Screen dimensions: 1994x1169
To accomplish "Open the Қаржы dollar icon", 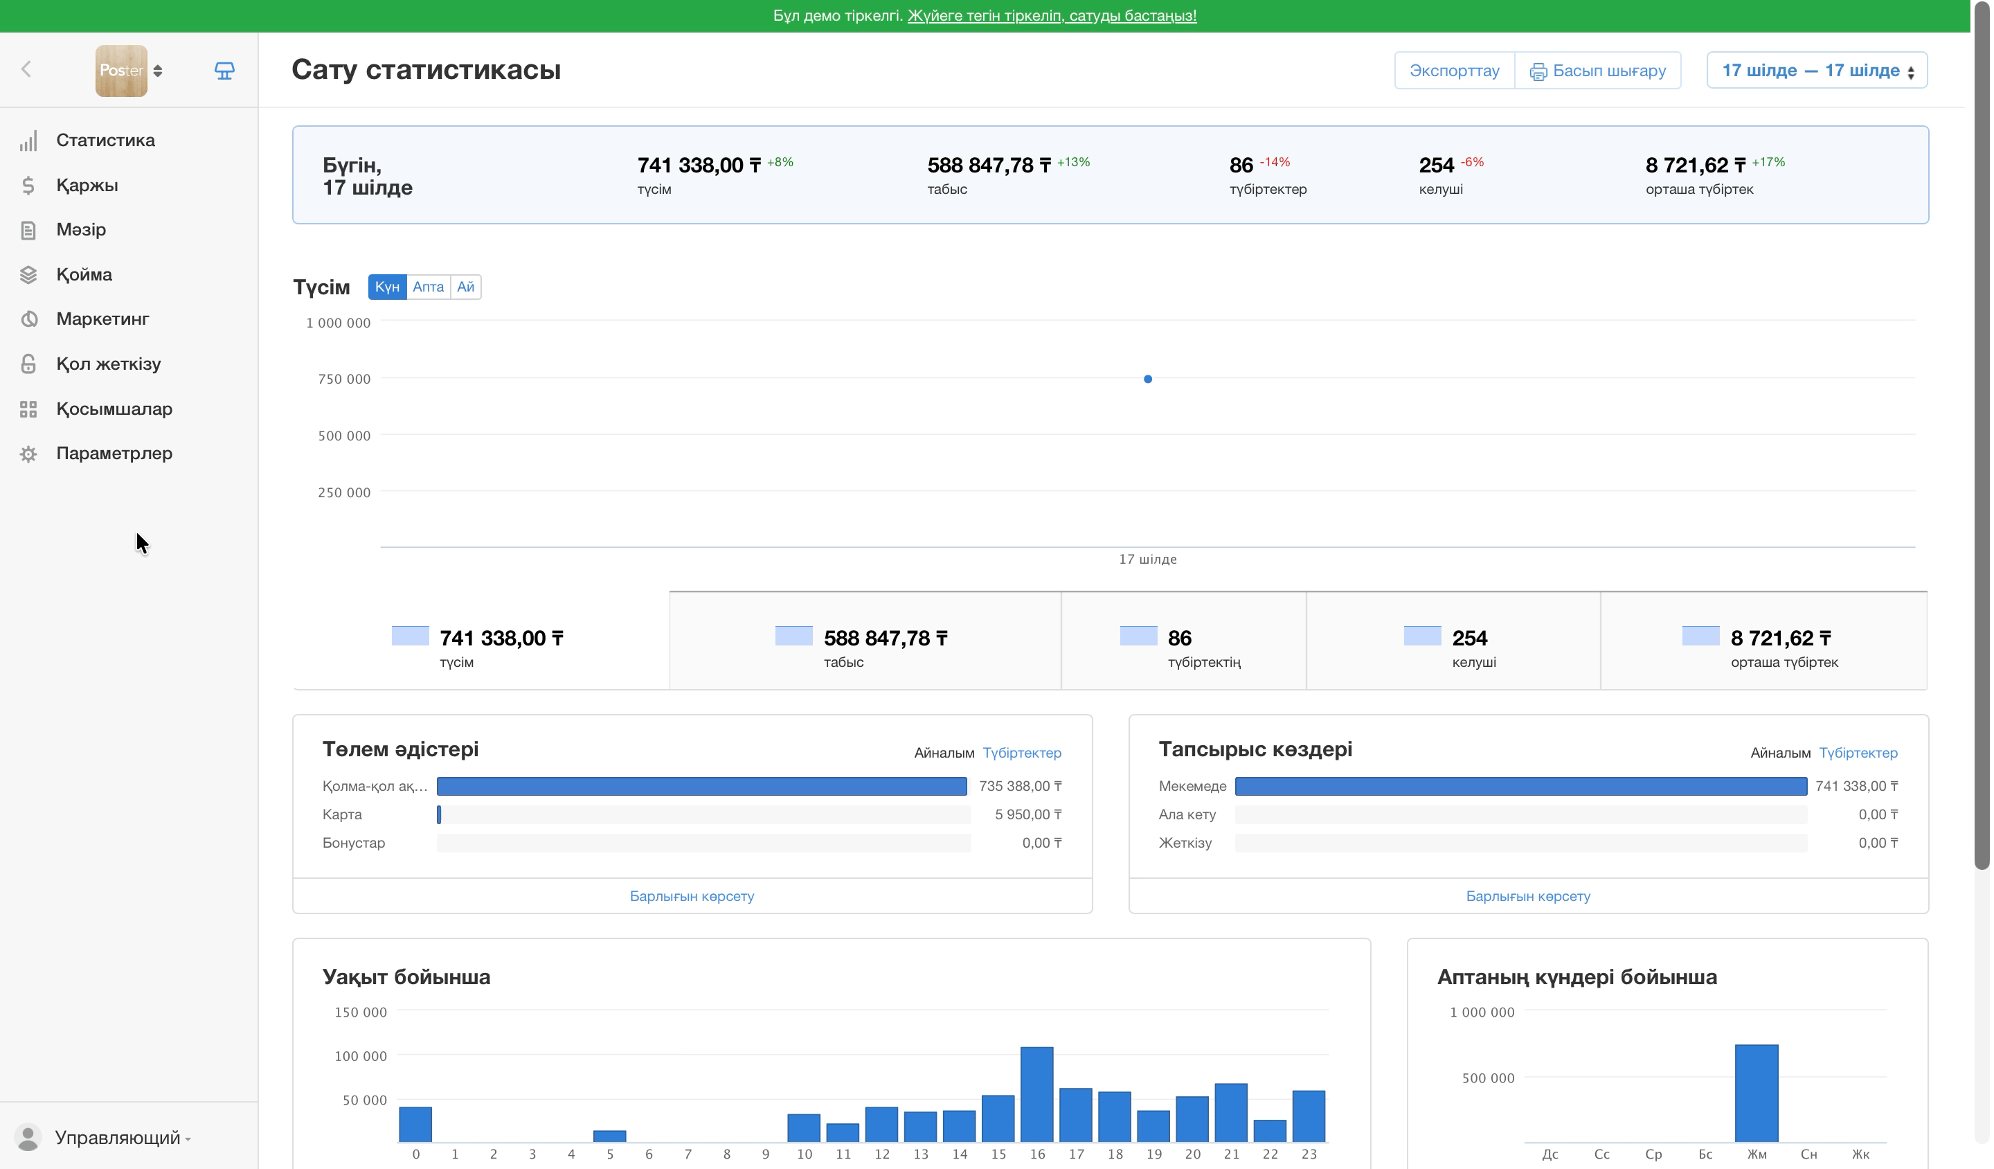I will click(x=28, y=185).
